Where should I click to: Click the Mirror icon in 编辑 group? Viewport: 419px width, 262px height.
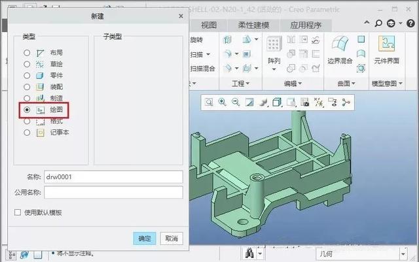[291, 40]
